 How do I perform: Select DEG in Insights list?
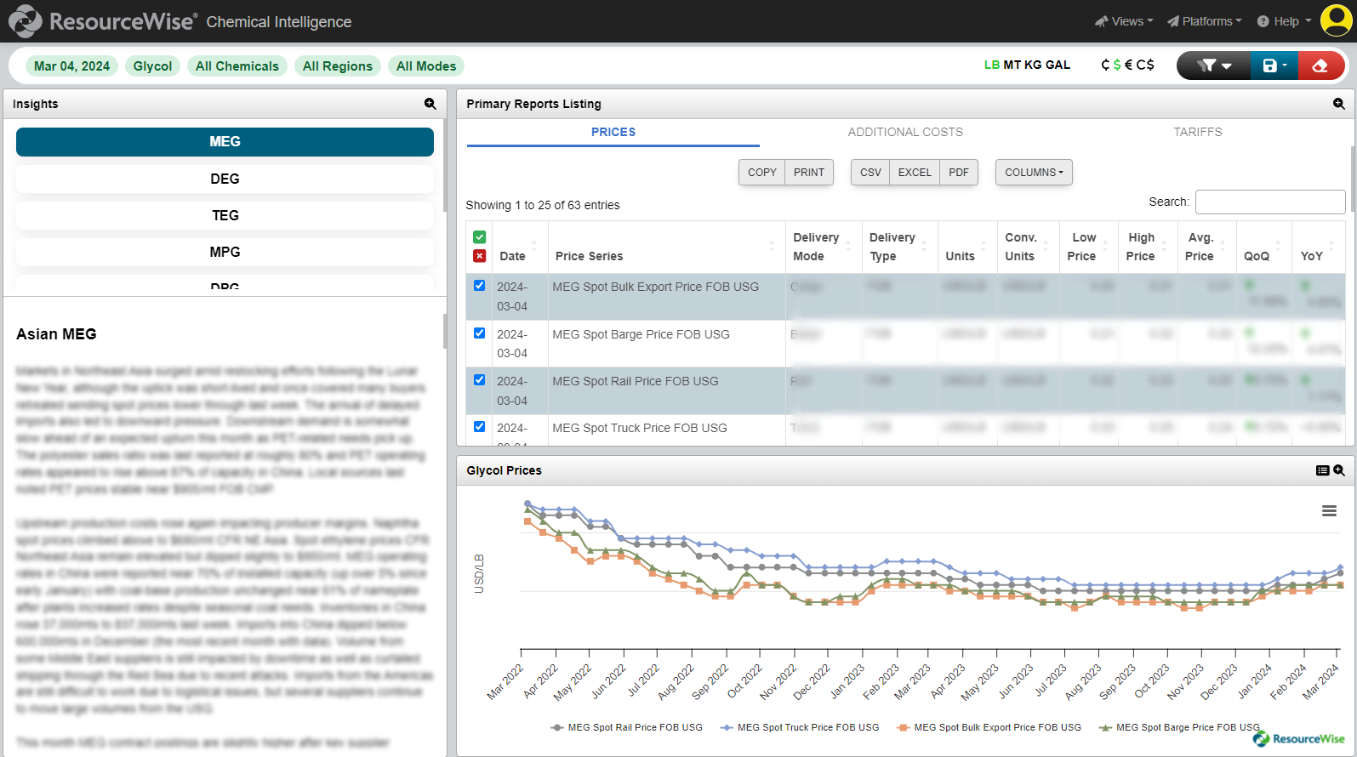tap(225, 179)
